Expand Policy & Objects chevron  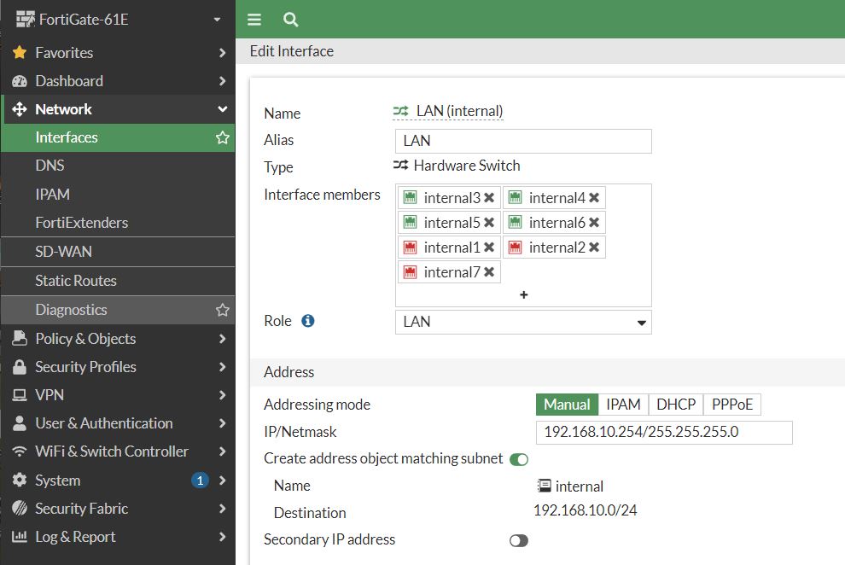[x=222, y=339]
